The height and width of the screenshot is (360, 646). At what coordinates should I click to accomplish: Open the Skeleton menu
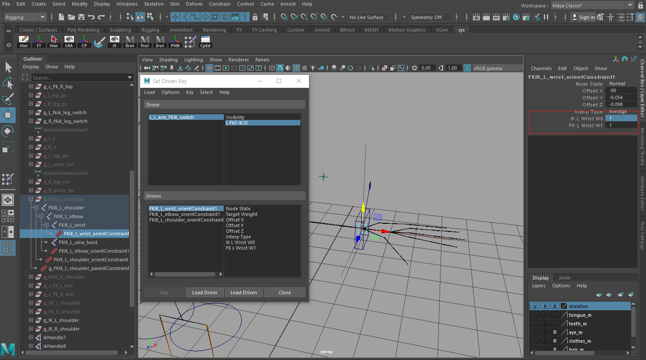[x=154, y=4]
